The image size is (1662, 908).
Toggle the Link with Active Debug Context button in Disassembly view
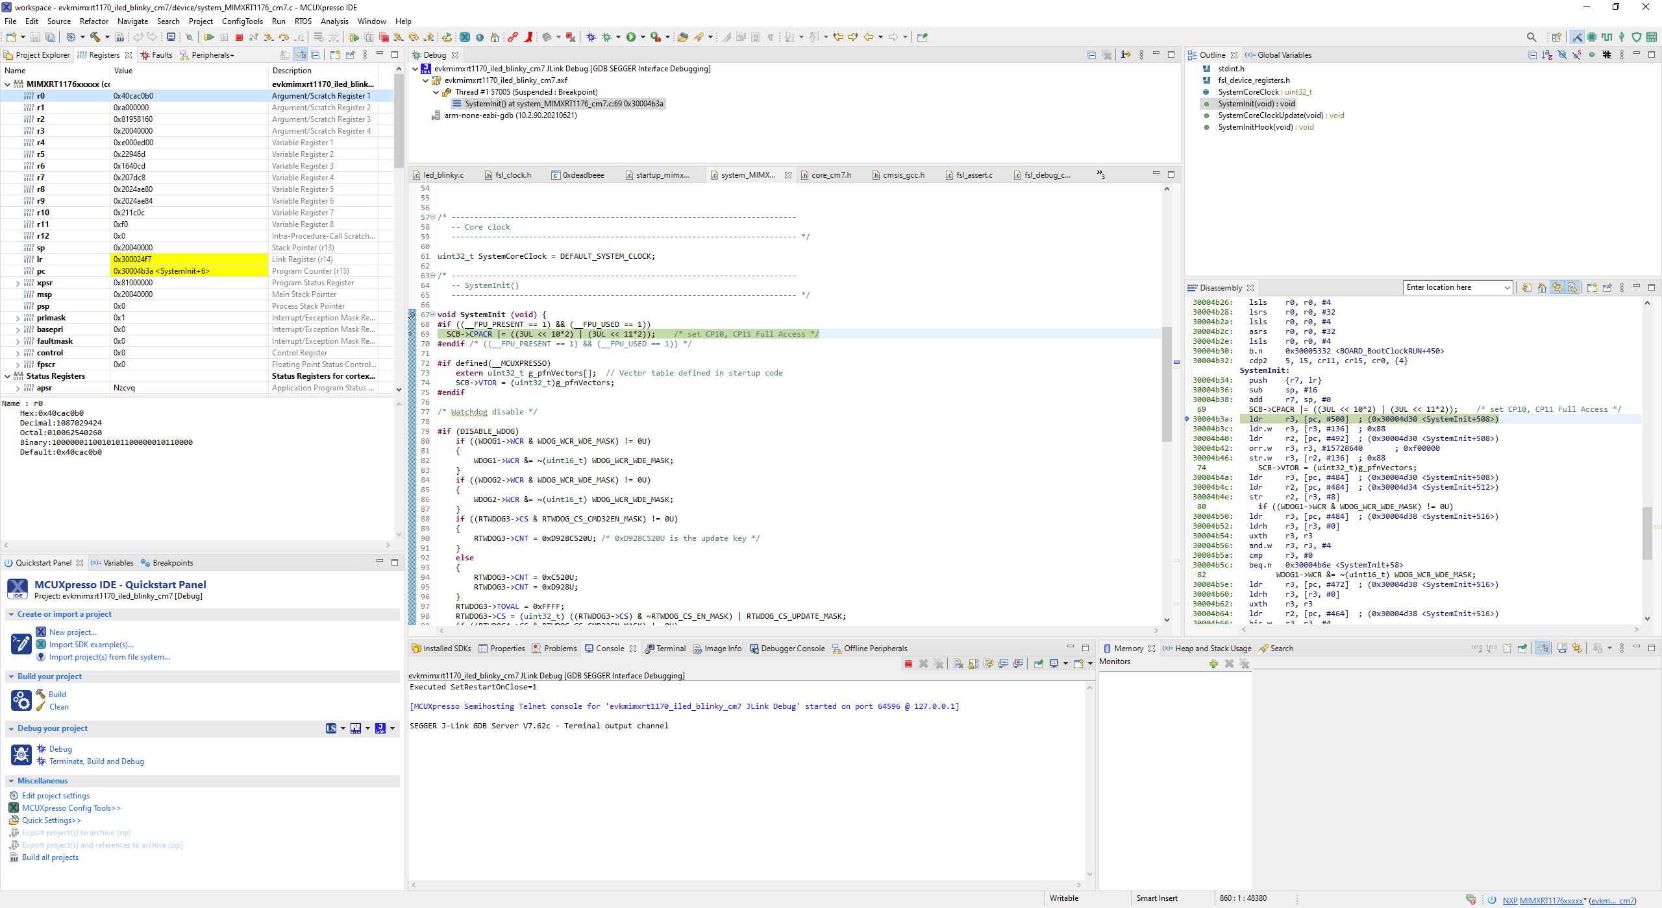(x=1557, y=287)
